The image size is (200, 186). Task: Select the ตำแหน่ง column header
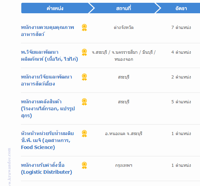pyautogui.click(x=55, y=8)
